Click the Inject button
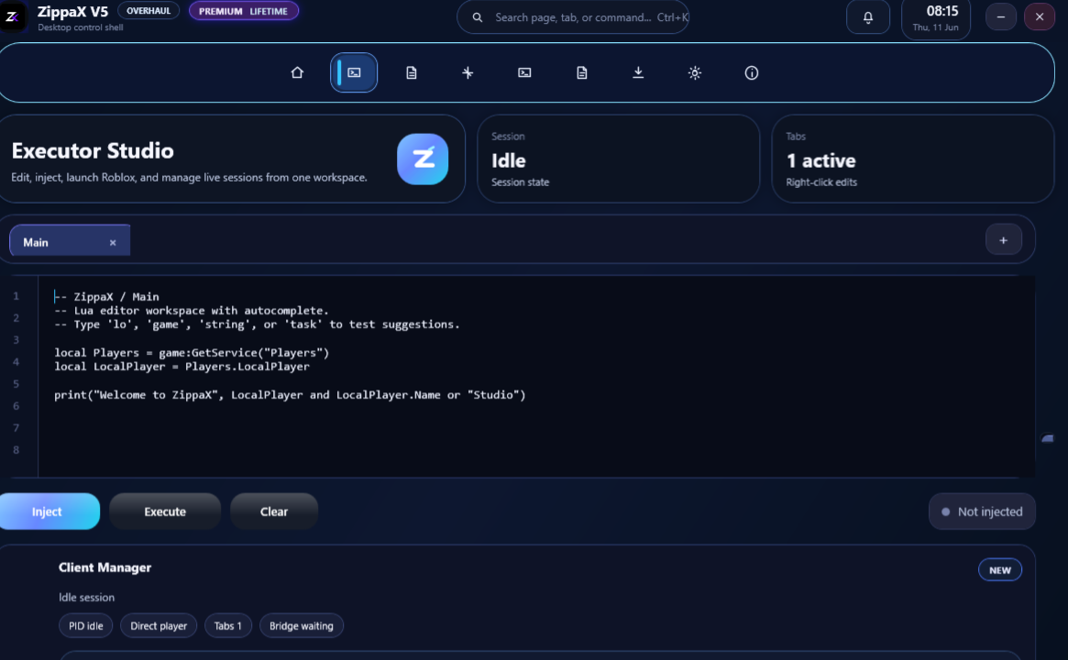 [x=49, y=511]
